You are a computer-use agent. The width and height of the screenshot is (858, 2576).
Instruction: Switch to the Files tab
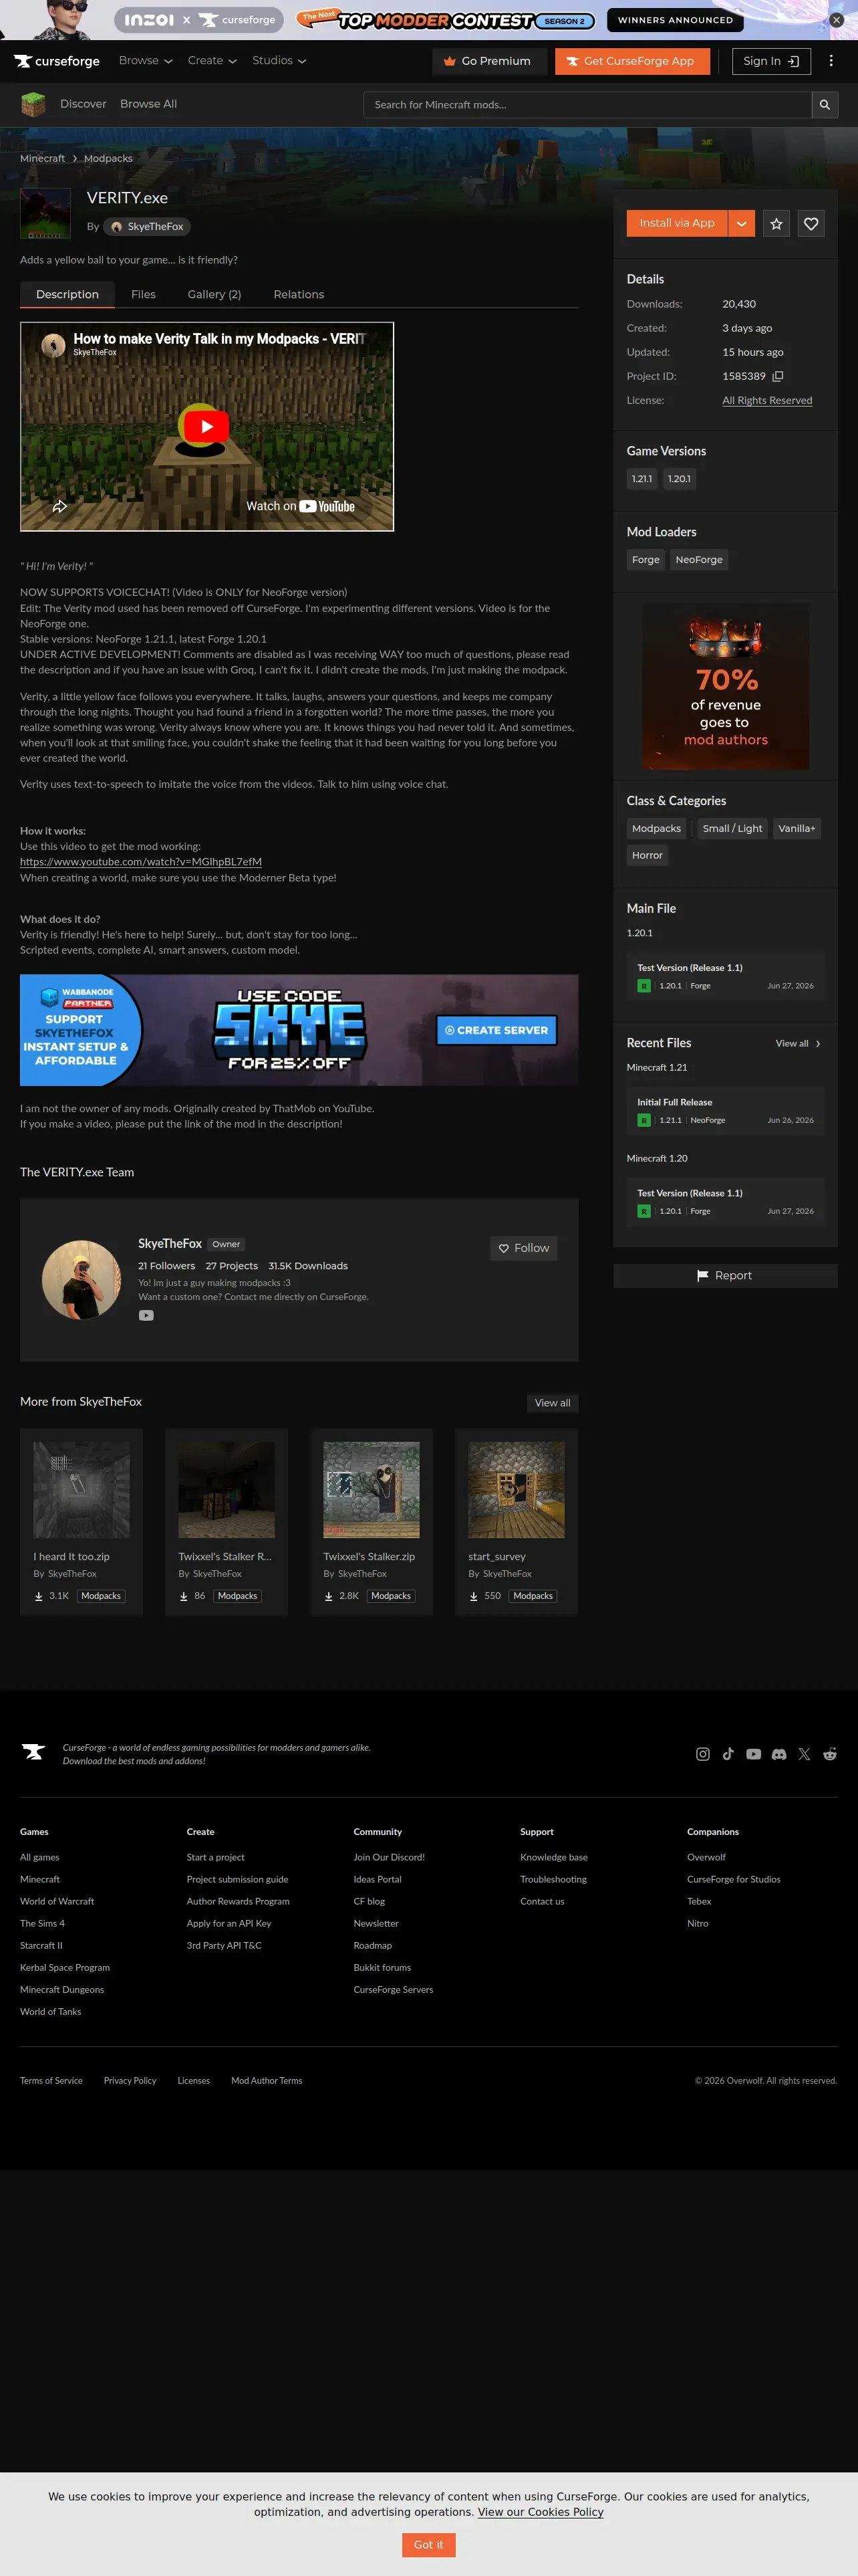[x=144, y=295]
